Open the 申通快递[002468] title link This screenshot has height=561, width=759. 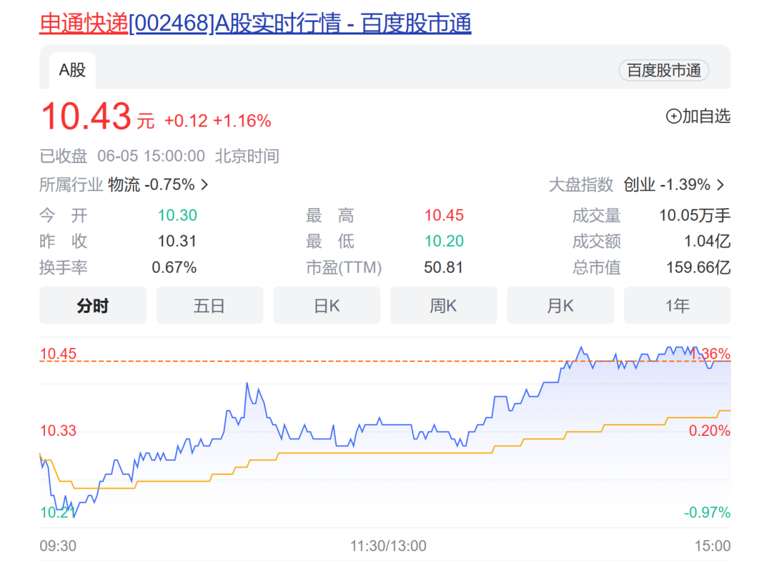click(x=255, y=23)
